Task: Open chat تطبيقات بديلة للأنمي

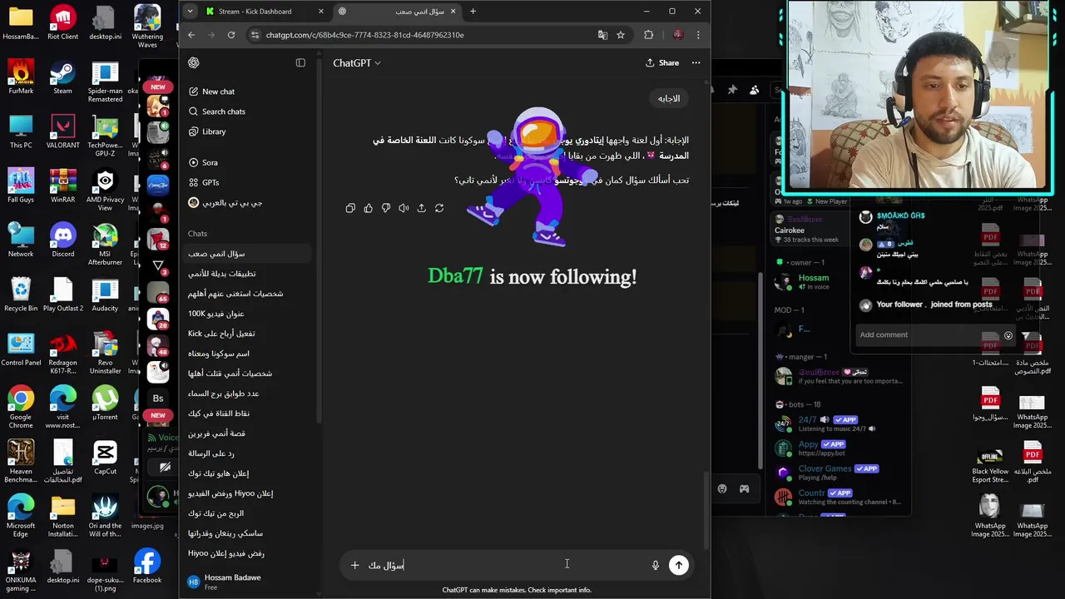Action: point(249,274)
